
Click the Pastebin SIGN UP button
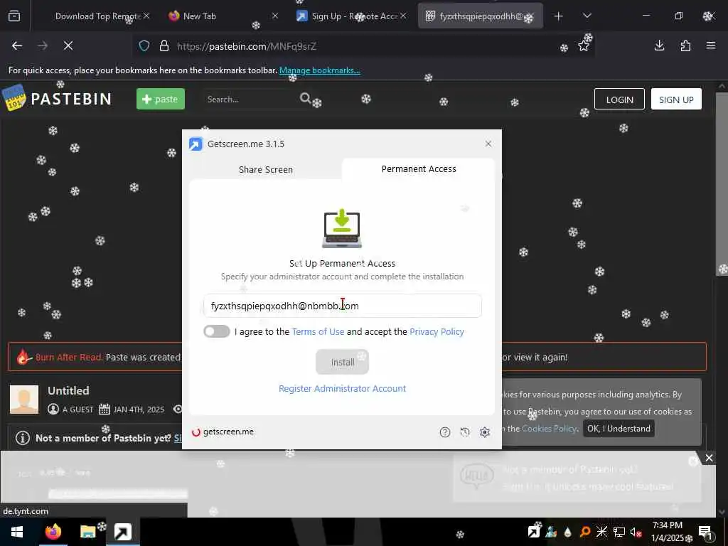coord(676,100)
